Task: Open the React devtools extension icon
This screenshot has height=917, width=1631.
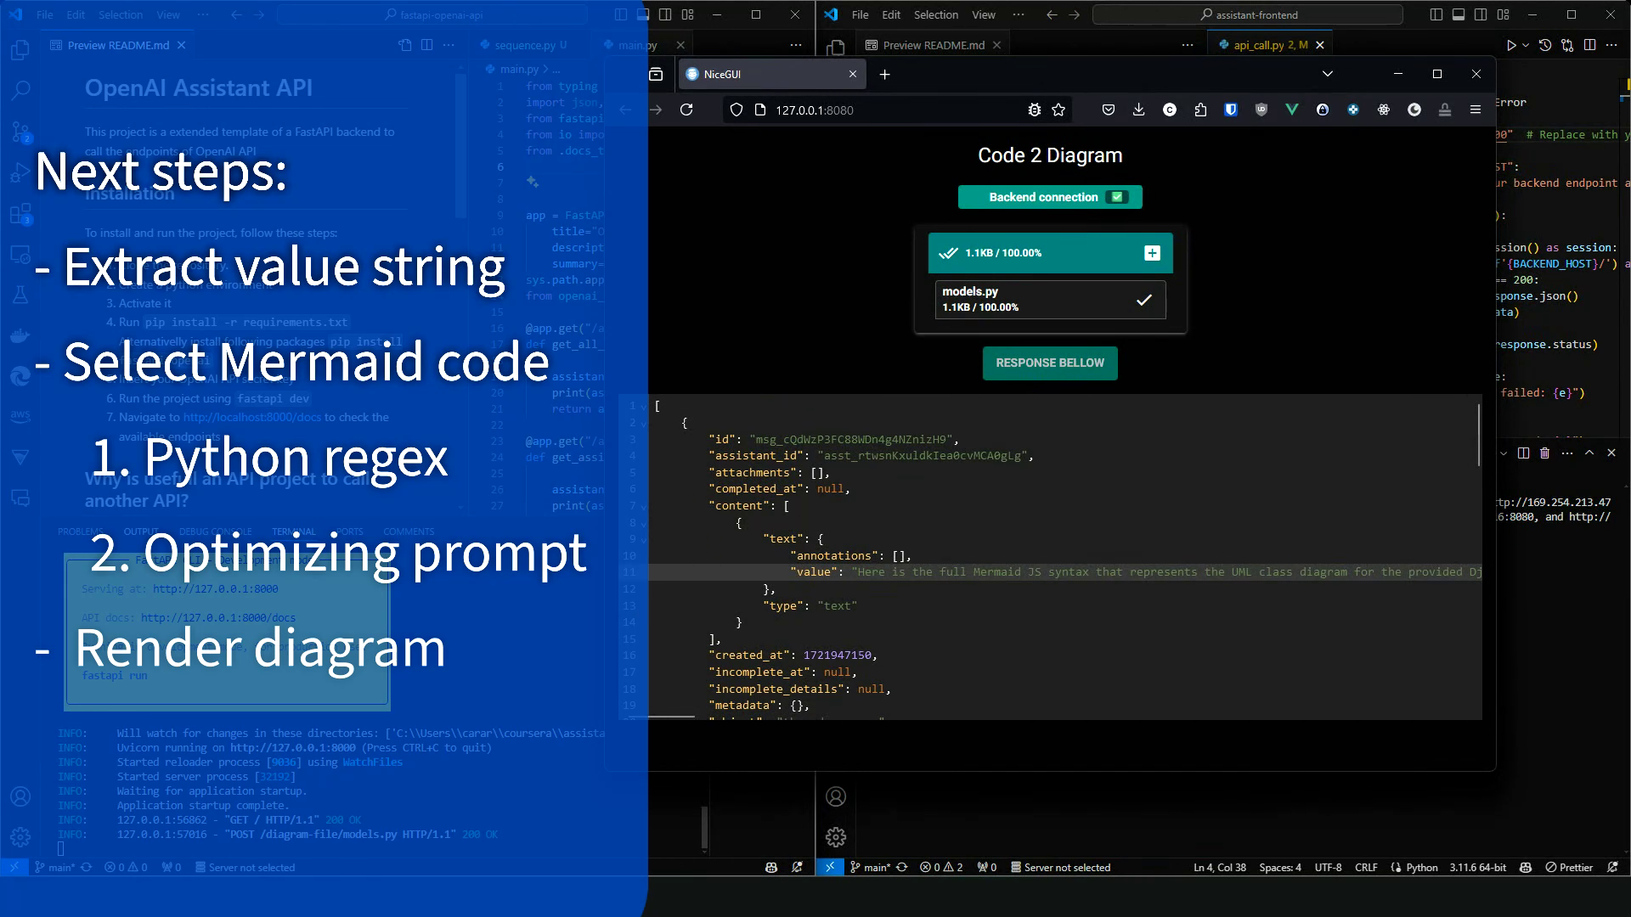Action: (x=1384, y=110)
